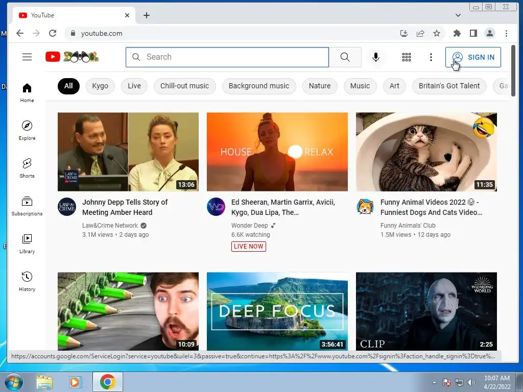Open the YouTube apps grid icon
523x392 pixels.
point(406,57)
